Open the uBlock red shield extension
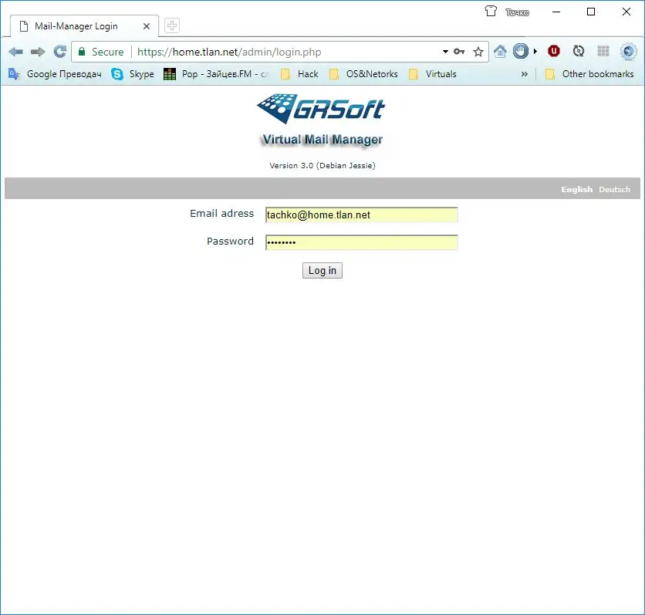 (x=553, y=52)
